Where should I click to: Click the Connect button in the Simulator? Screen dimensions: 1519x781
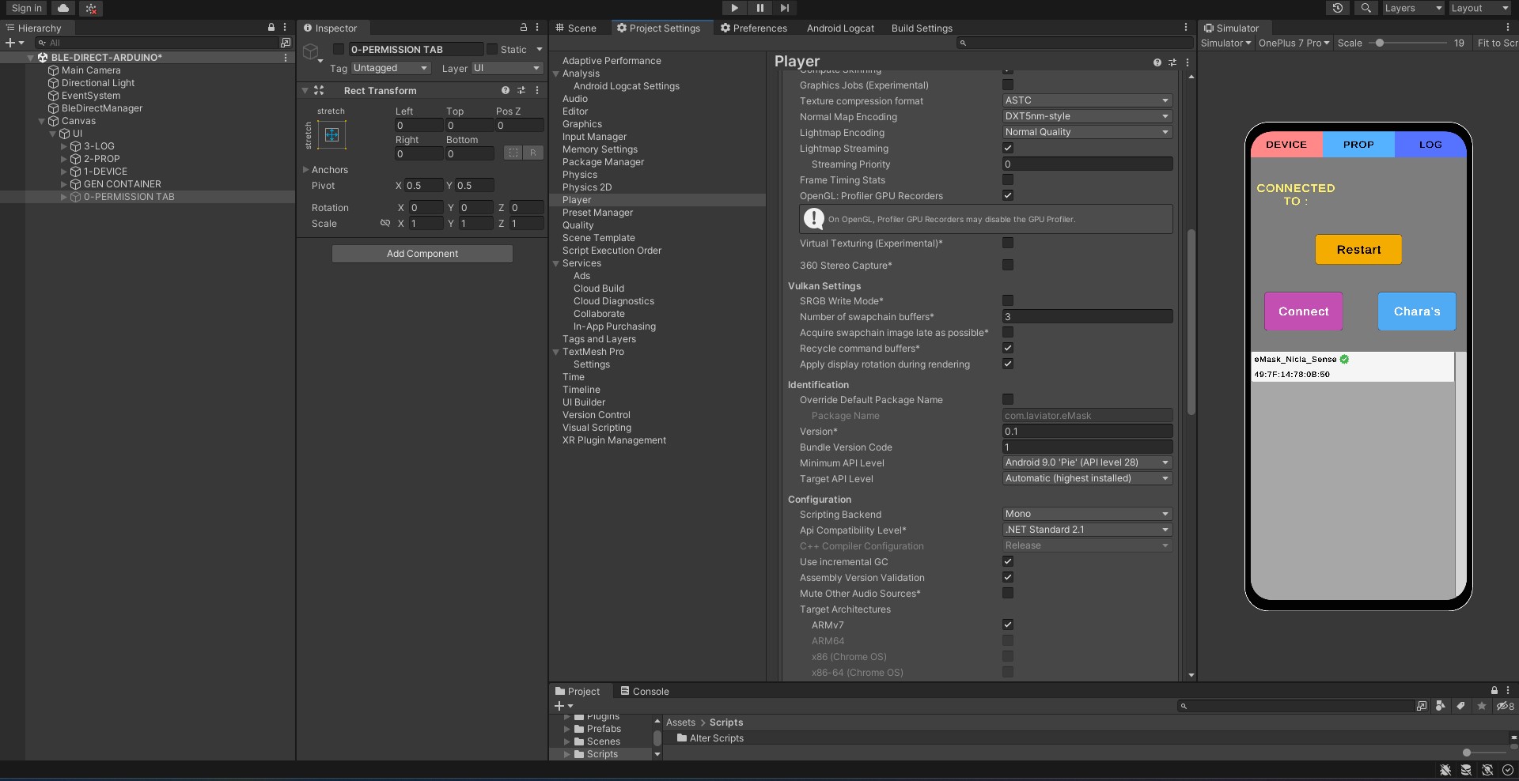point(1303,311)
